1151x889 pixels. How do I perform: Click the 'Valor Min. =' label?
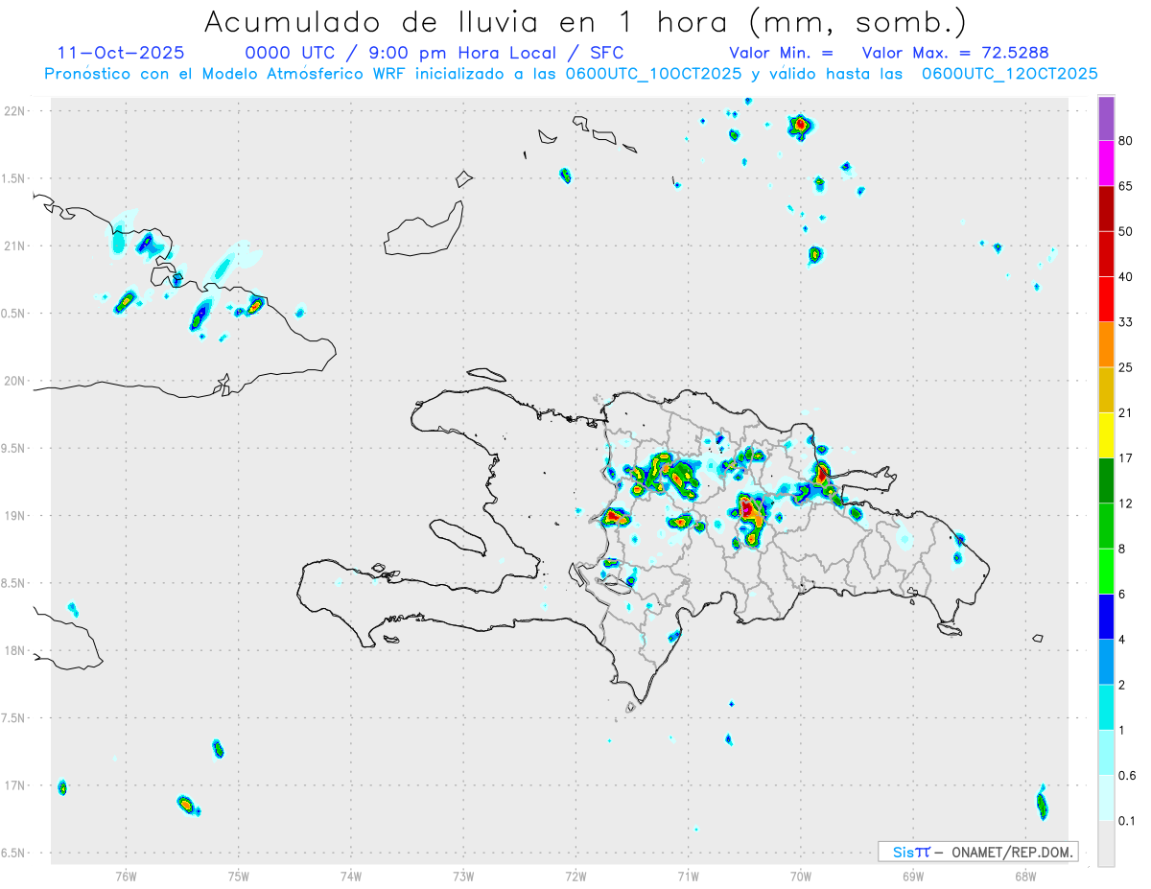pos(781,53)
